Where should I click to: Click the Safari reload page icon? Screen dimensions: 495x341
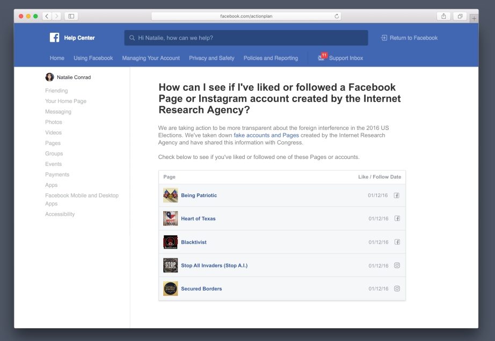tap(337, 16)
